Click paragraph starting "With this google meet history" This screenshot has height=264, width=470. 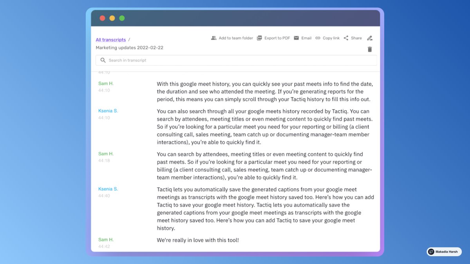tap(265, 92)
